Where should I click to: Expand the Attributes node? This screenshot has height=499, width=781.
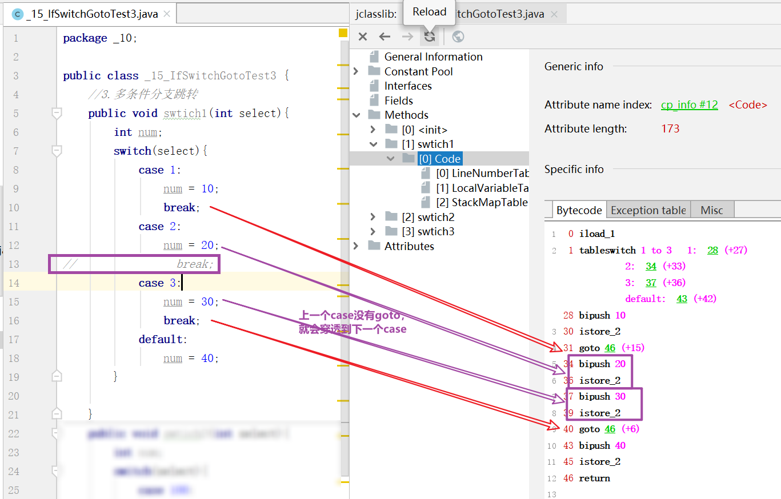357,246
